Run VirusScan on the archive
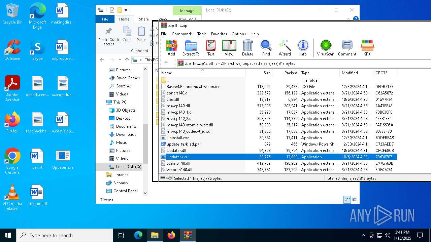431x242 pixels. pyautogui.click(x=326, y=48)
